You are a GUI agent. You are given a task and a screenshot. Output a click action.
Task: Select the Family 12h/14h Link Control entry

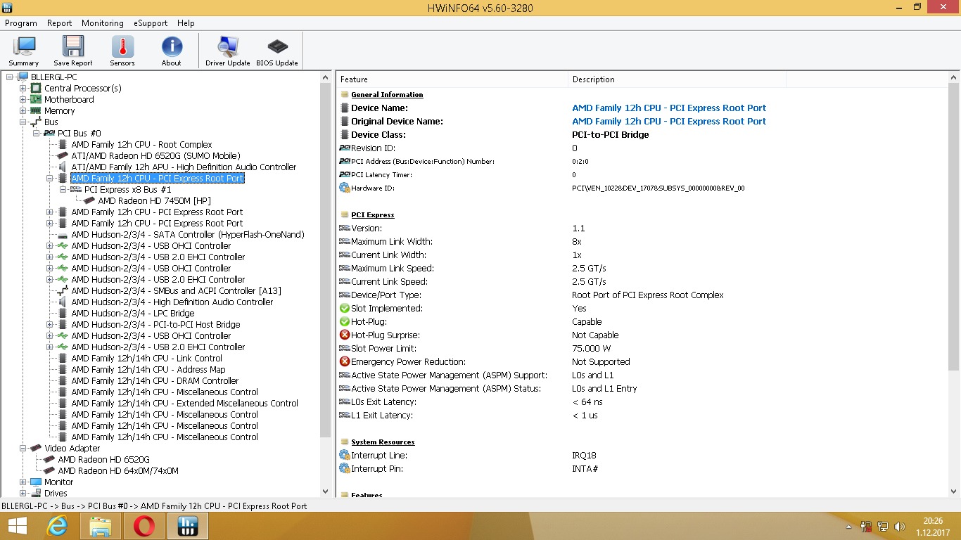point(146,358)
